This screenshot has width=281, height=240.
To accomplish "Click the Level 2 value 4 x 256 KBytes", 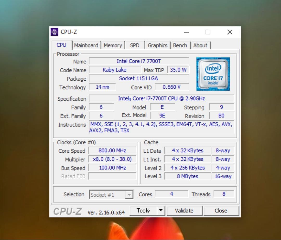I will tap(187, 168).
